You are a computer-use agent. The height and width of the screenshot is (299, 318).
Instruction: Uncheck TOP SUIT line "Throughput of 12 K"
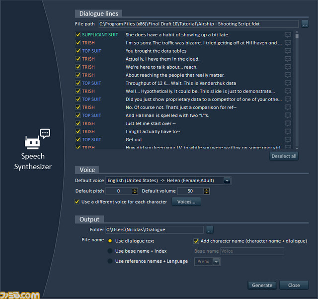[x=78, y=83]
